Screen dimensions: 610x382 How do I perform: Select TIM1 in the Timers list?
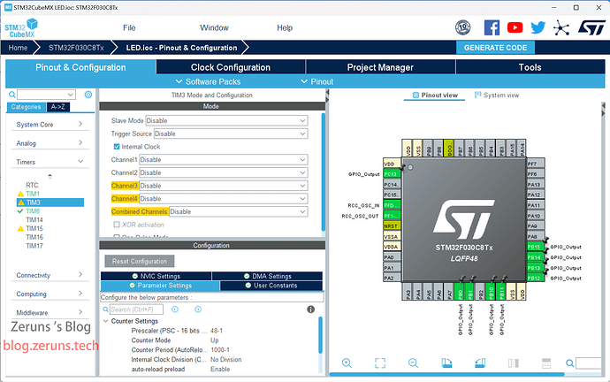tap(33, 193)
